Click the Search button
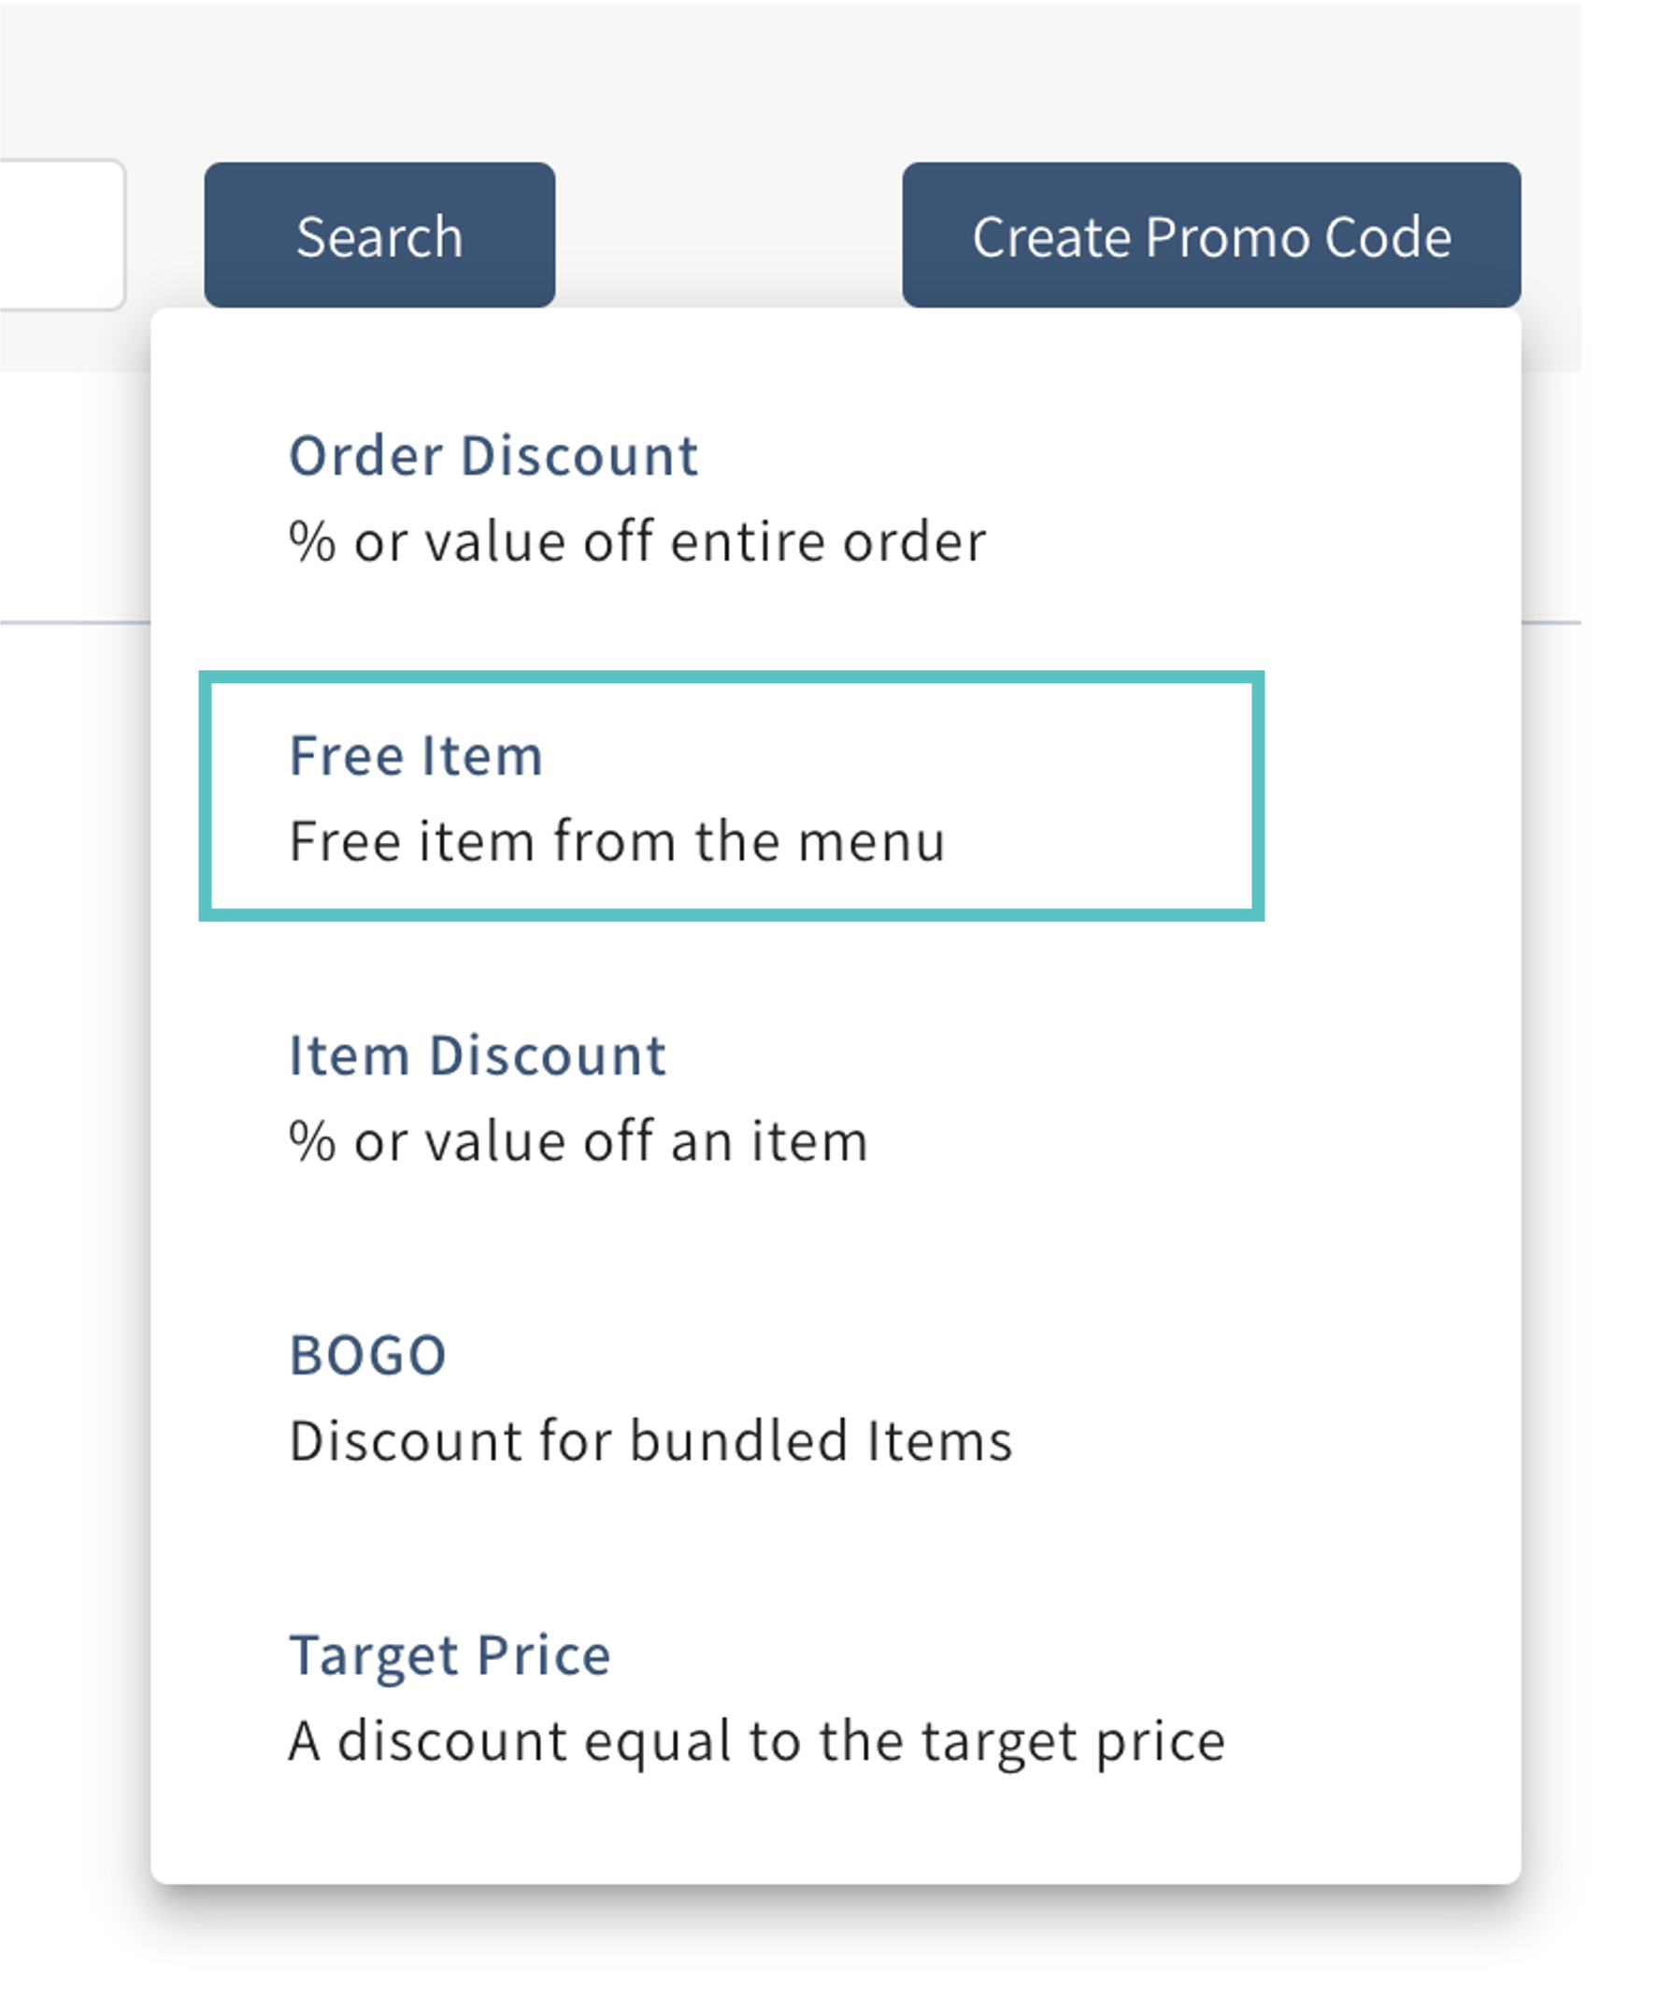This screenshot has width=1657, height=2000. tap(379, 236)
